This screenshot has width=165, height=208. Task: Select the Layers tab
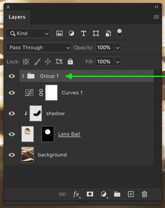17,17
